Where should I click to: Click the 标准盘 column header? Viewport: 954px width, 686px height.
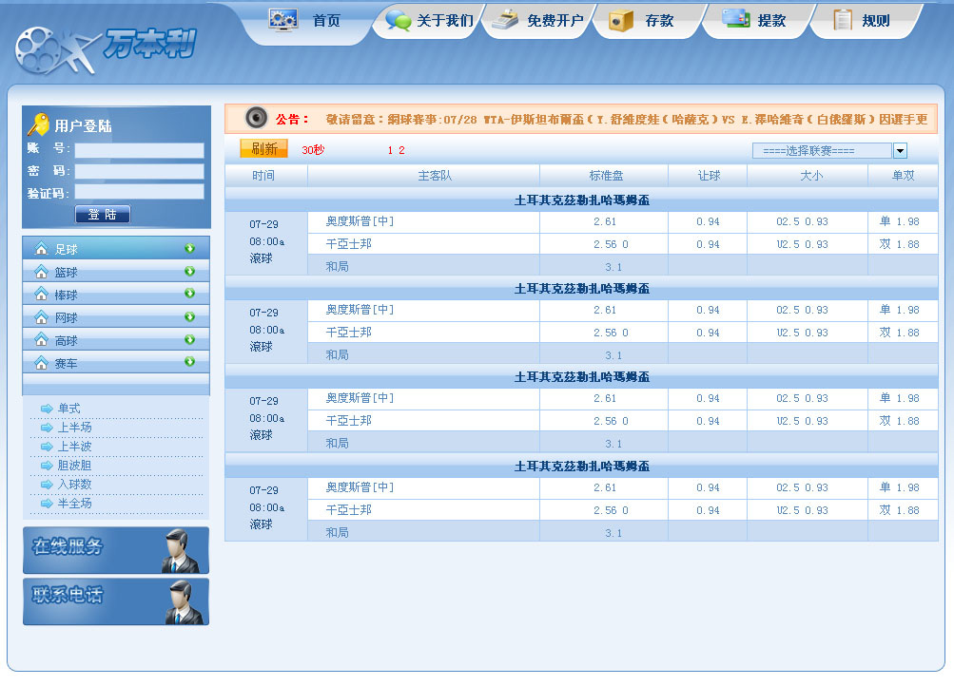coord(606,176)
